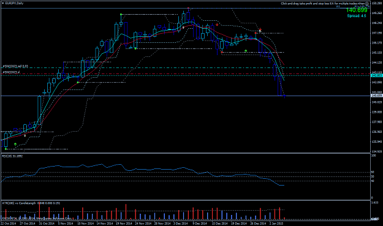Click the ATR(180) vs CandleLength indicator label
This screenshot has height=226, width=383.
pyautogui.click(x=31, y=203)
